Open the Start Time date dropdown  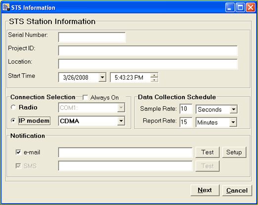(x=102, y=77)
